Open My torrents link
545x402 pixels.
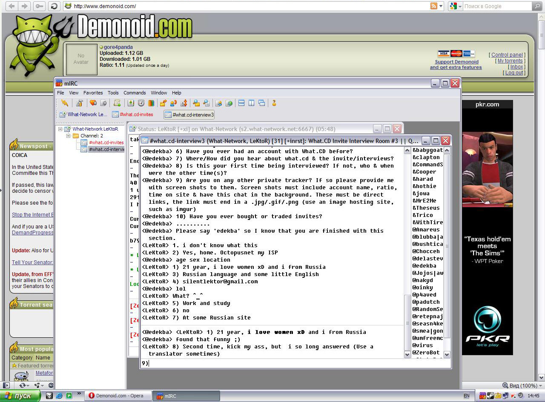(510, 61)
